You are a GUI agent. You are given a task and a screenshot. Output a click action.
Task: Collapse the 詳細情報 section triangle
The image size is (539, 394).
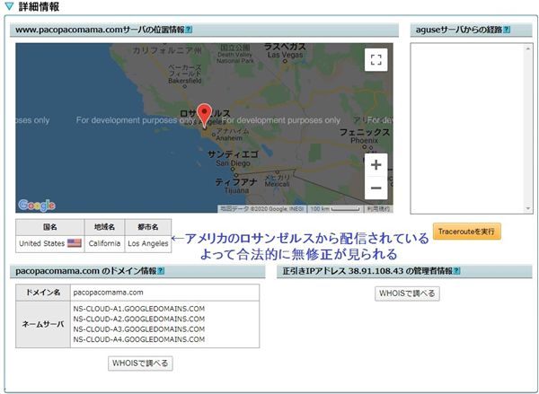pyautogui.click(x=9, y=6)
